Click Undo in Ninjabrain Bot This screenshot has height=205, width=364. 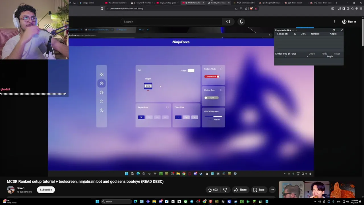click(312, 54)
